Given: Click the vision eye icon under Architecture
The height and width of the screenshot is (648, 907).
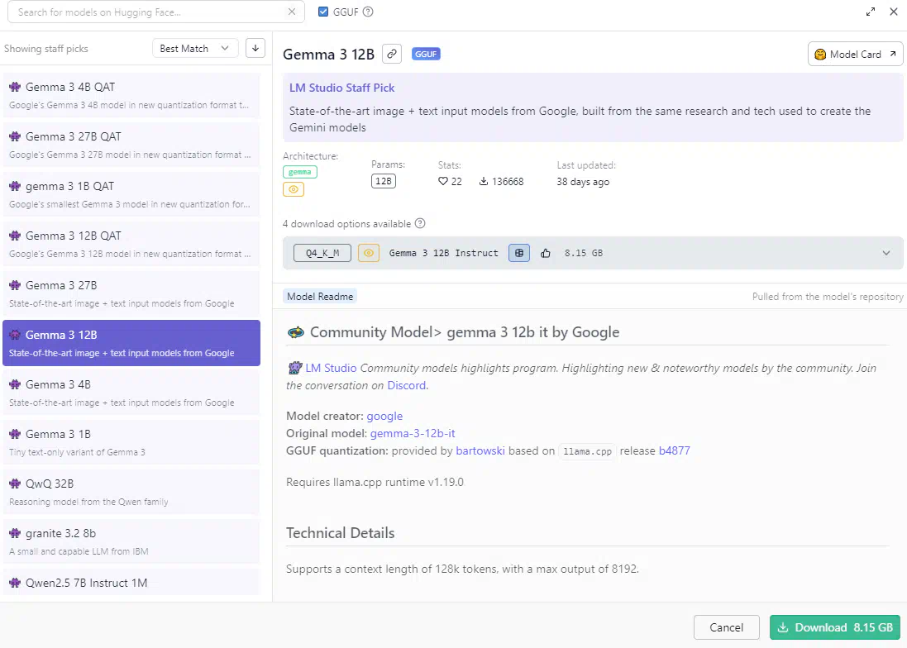Looking at the screenshot, I should click(294, 189).
